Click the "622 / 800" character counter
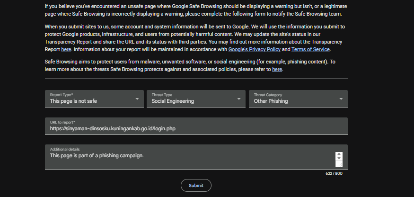Viewport: 414px width, 197px height. [334, 173]
